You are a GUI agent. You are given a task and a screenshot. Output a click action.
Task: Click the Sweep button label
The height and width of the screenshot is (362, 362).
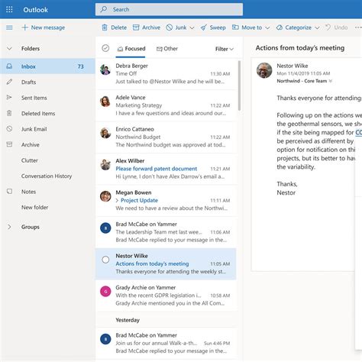[x=218, y=27]
